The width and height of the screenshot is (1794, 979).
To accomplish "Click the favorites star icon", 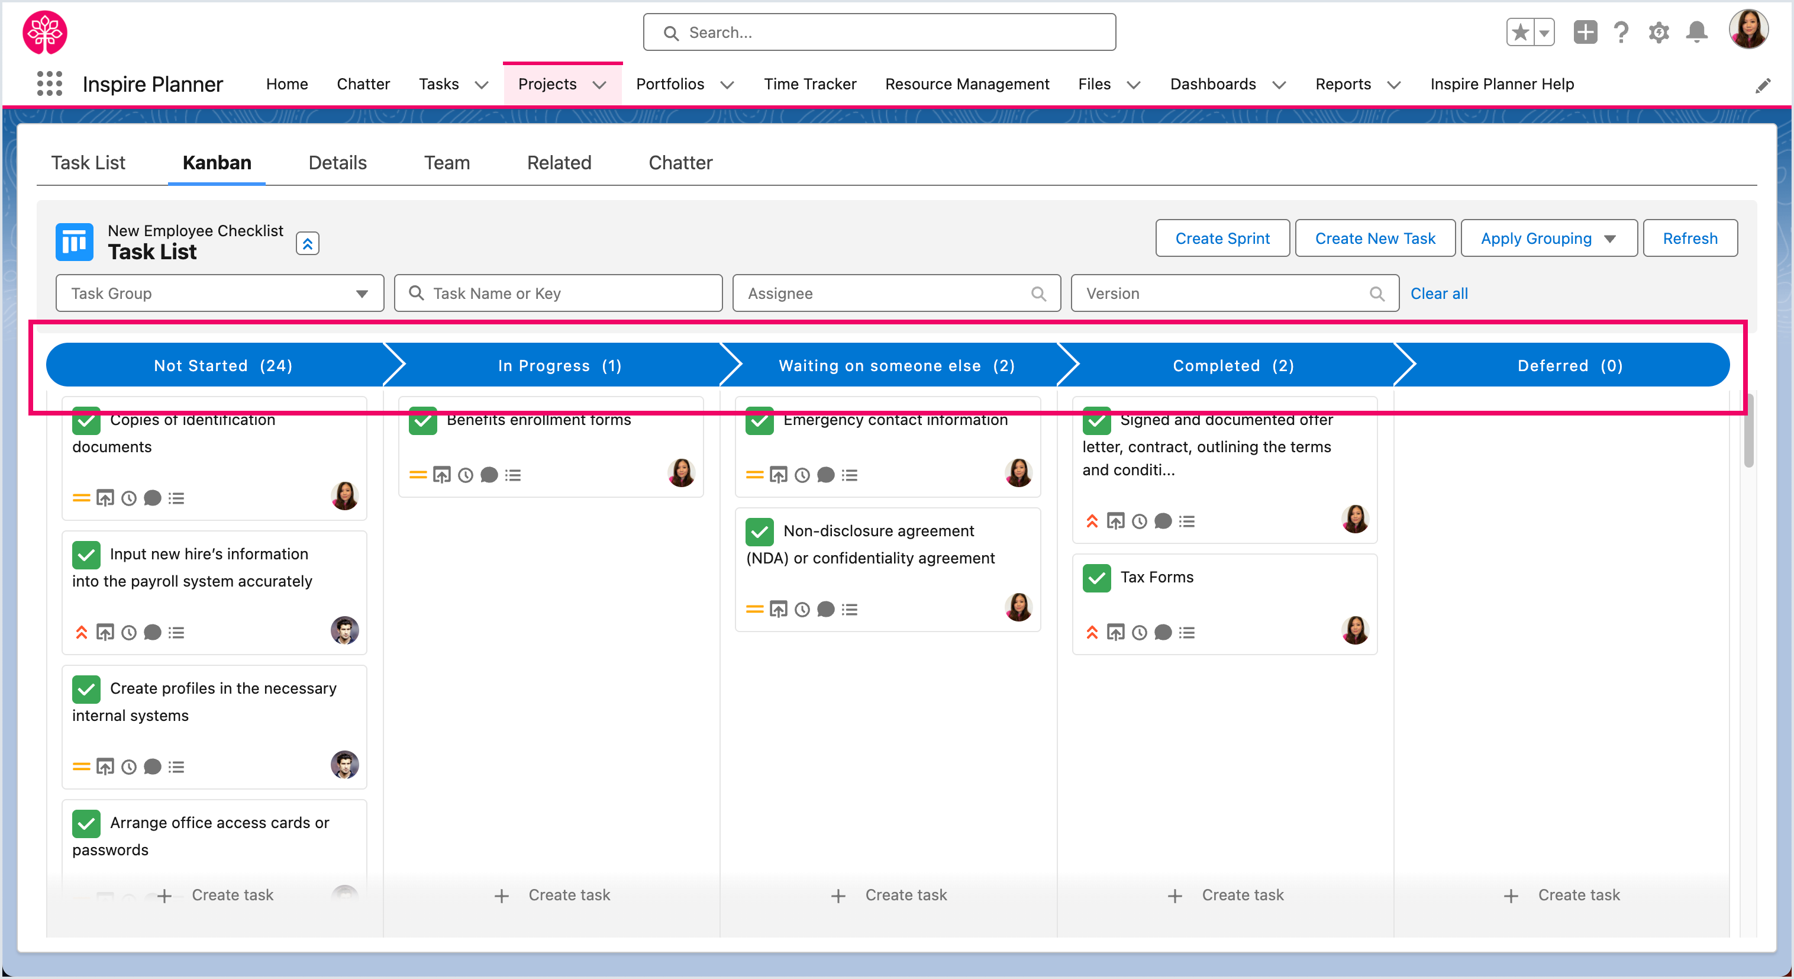I will pyautogui.click(x=1520, y=32).
